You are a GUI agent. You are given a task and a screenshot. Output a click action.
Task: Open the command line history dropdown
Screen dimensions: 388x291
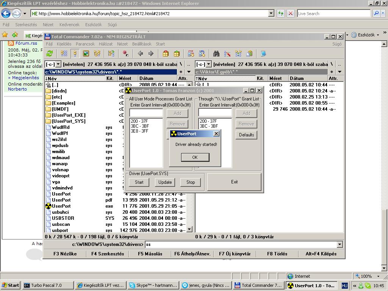tap(340, 244)
